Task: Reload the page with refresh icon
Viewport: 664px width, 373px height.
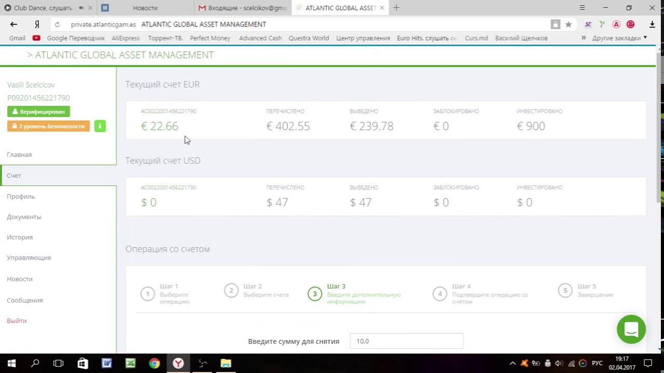Action: pos(57,24)
